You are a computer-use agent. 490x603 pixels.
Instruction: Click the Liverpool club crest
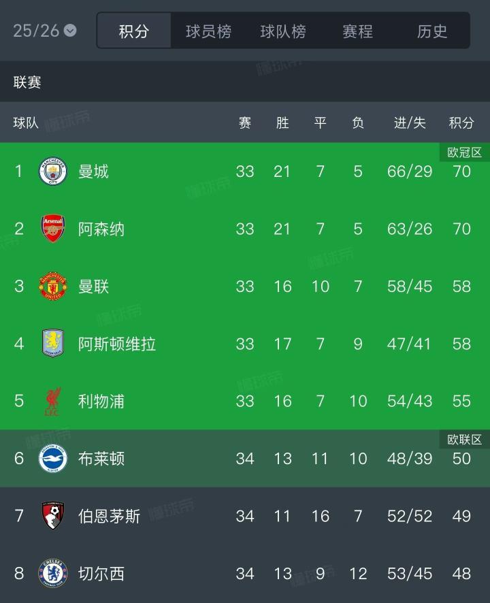click(52, 401)
